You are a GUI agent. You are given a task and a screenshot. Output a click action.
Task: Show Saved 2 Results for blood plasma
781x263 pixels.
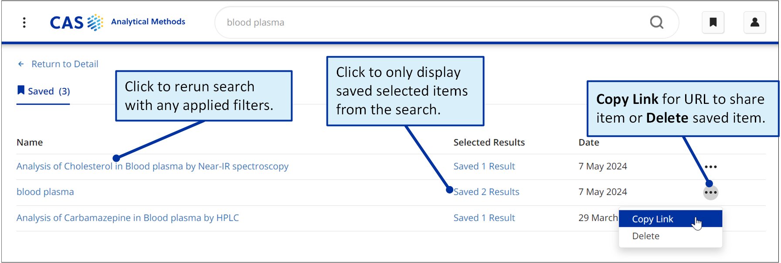[x=486, y=192]
